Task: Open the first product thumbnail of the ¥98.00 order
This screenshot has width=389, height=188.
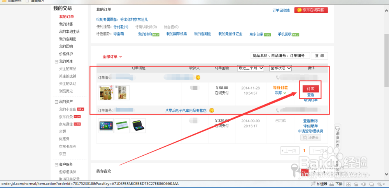Action: pyautogui.click(x=106, y=93)
